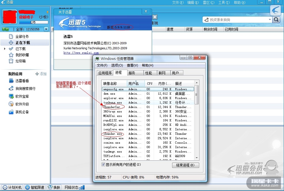
Task: Select the wmpnscfg.exe process row
Action: (148, 89)
